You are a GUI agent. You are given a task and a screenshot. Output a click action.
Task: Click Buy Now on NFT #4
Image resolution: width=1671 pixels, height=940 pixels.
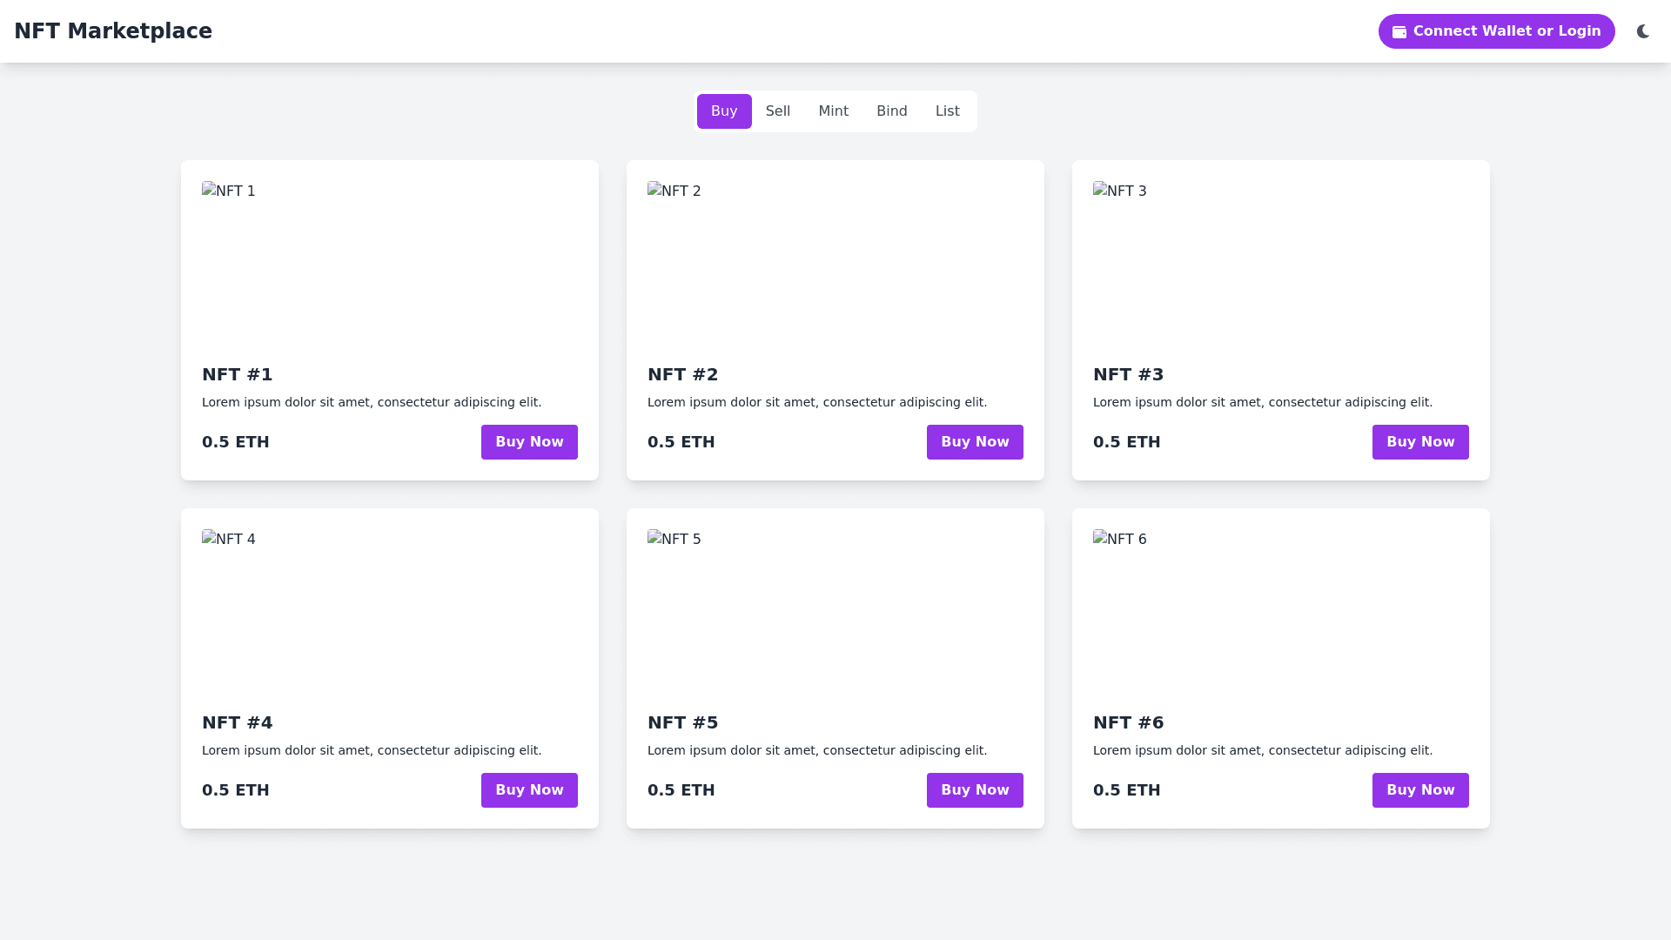pos(529,790)
